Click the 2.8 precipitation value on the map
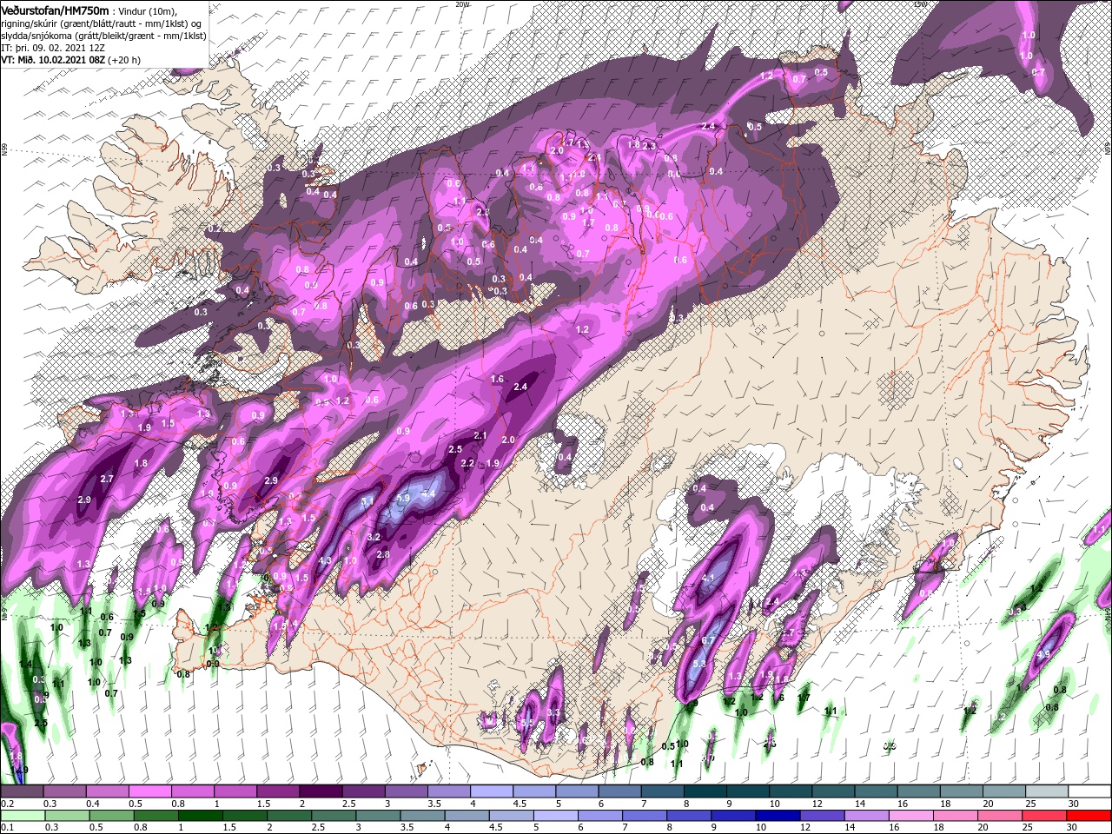Image resolution: width=1112 pixels, height=834 pixels. pyautogui.click(x=382, y=554)
